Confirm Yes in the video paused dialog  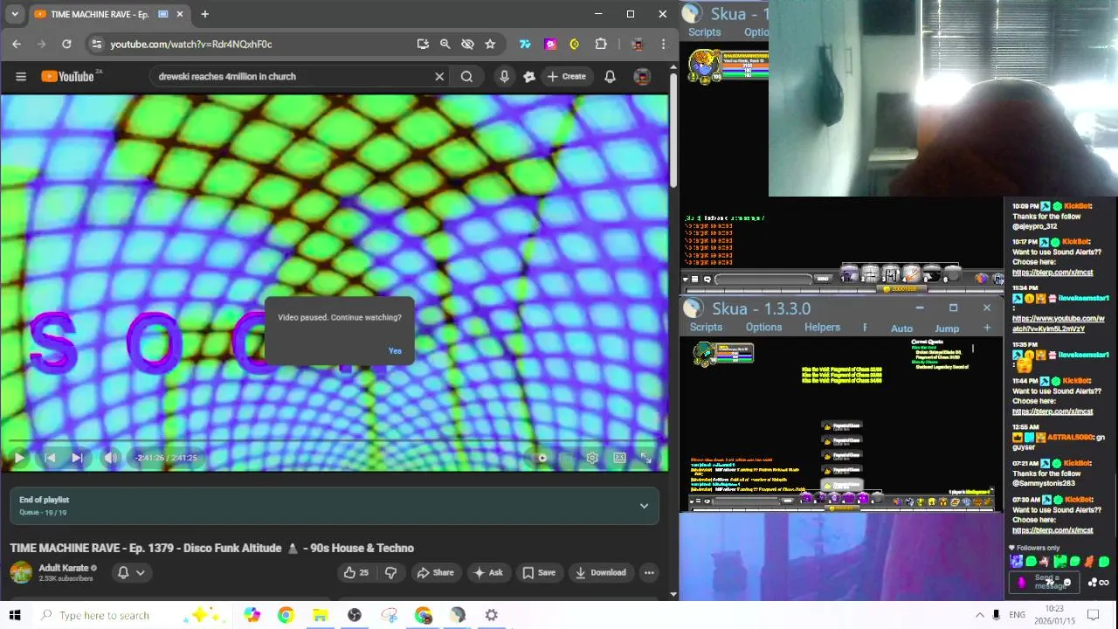click(395, 351)
